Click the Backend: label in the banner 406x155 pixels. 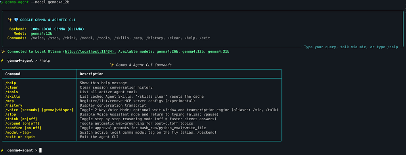(18, 29)
